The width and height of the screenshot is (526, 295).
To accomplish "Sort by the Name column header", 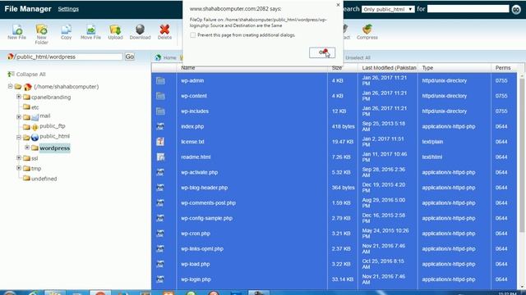I will click(188, 67).
